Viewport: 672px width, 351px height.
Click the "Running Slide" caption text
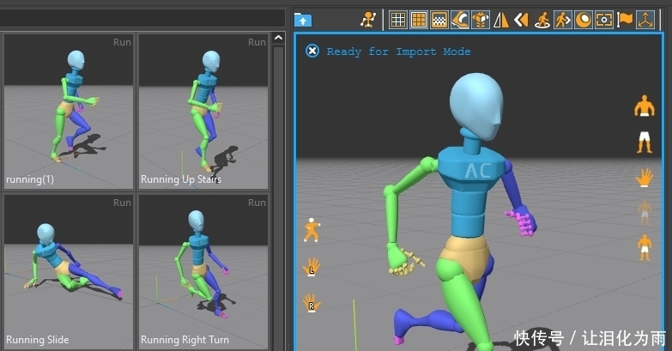click(x=37, y=340)
